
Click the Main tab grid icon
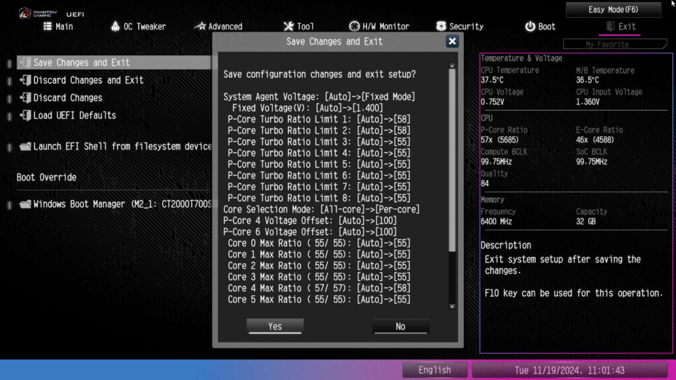coord(48,26)
